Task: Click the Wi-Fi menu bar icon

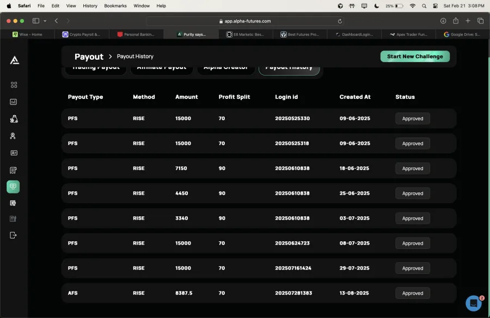Action: [413, 6]
